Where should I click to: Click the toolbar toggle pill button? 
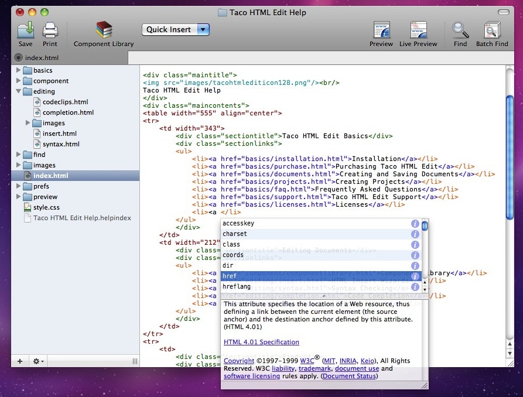(x=503, y=12)
